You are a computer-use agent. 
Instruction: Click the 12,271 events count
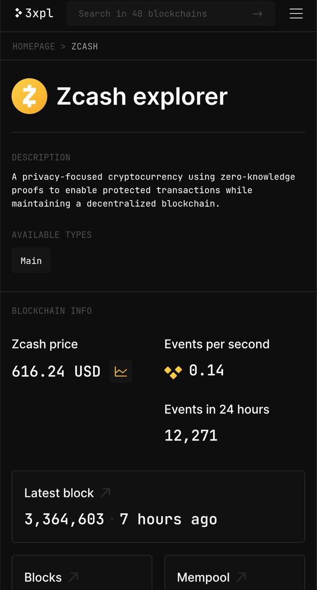click(x=191, y=435)
